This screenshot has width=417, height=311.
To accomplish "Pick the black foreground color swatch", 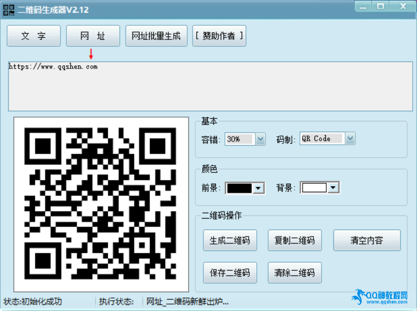I will click(240, 188).
